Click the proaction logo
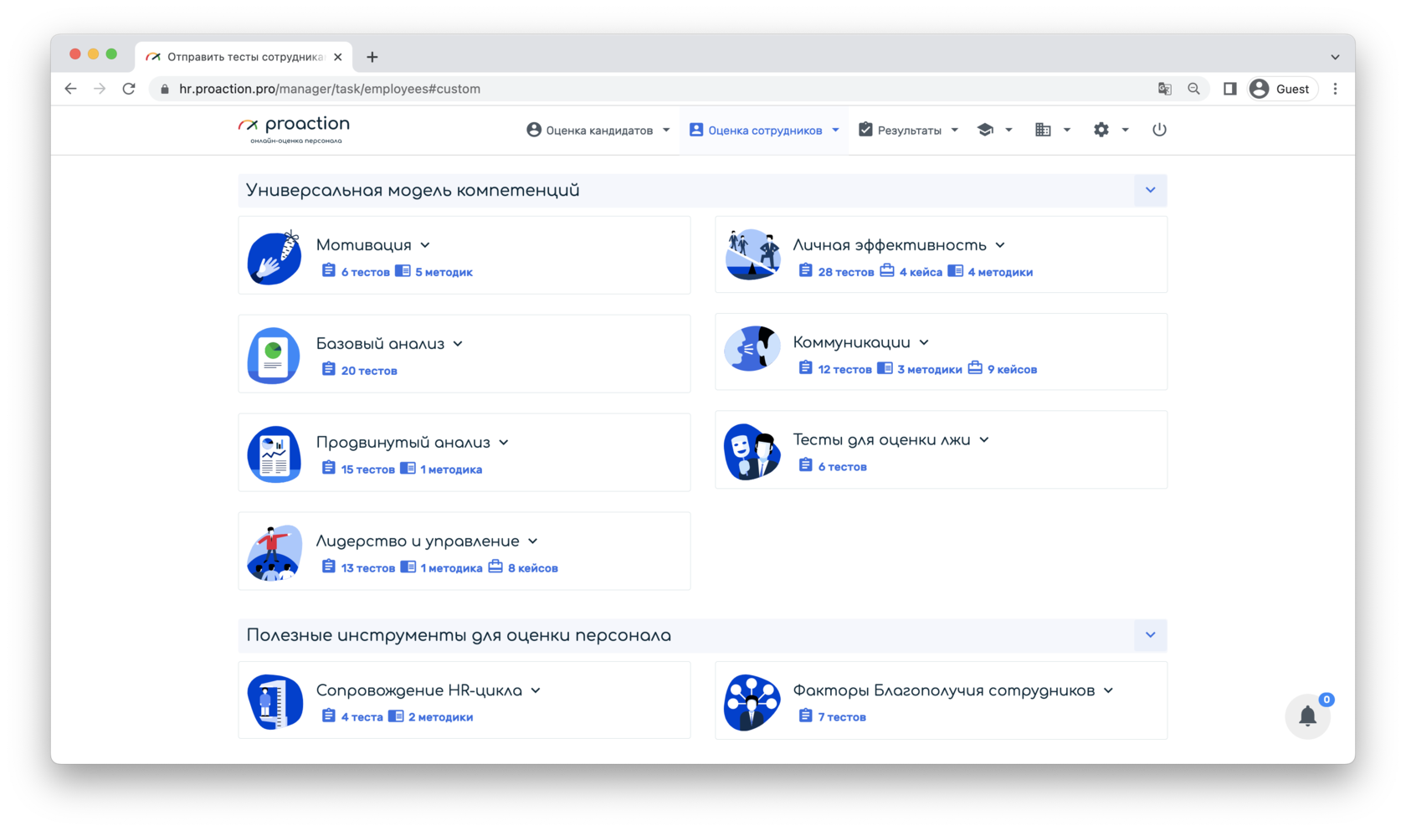The width and height of the screenshot is (1406, 831). [295, 130]
